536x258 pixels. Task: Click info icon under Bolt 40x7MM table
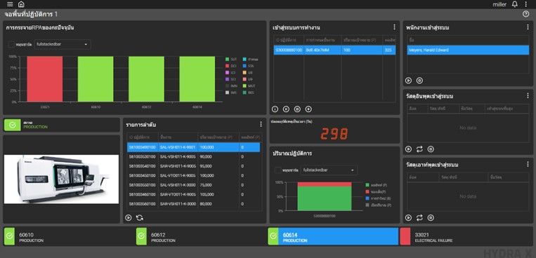275,109
